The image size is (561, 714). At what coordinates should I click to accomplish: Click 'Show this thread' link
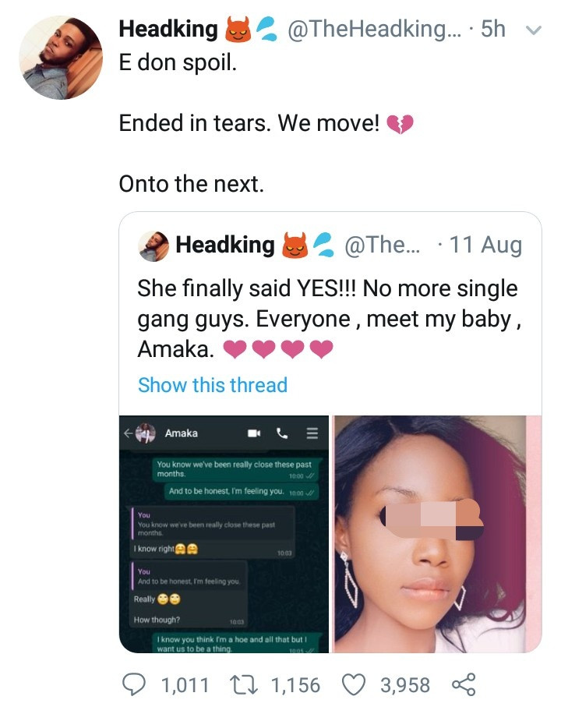tap(213, 385)
